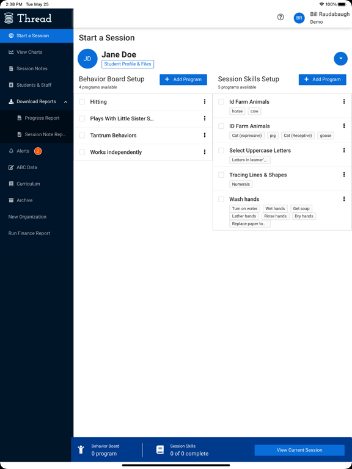Check Select Uppercase Letters checkbox
The image size is (352, 469).
point(221,150)
